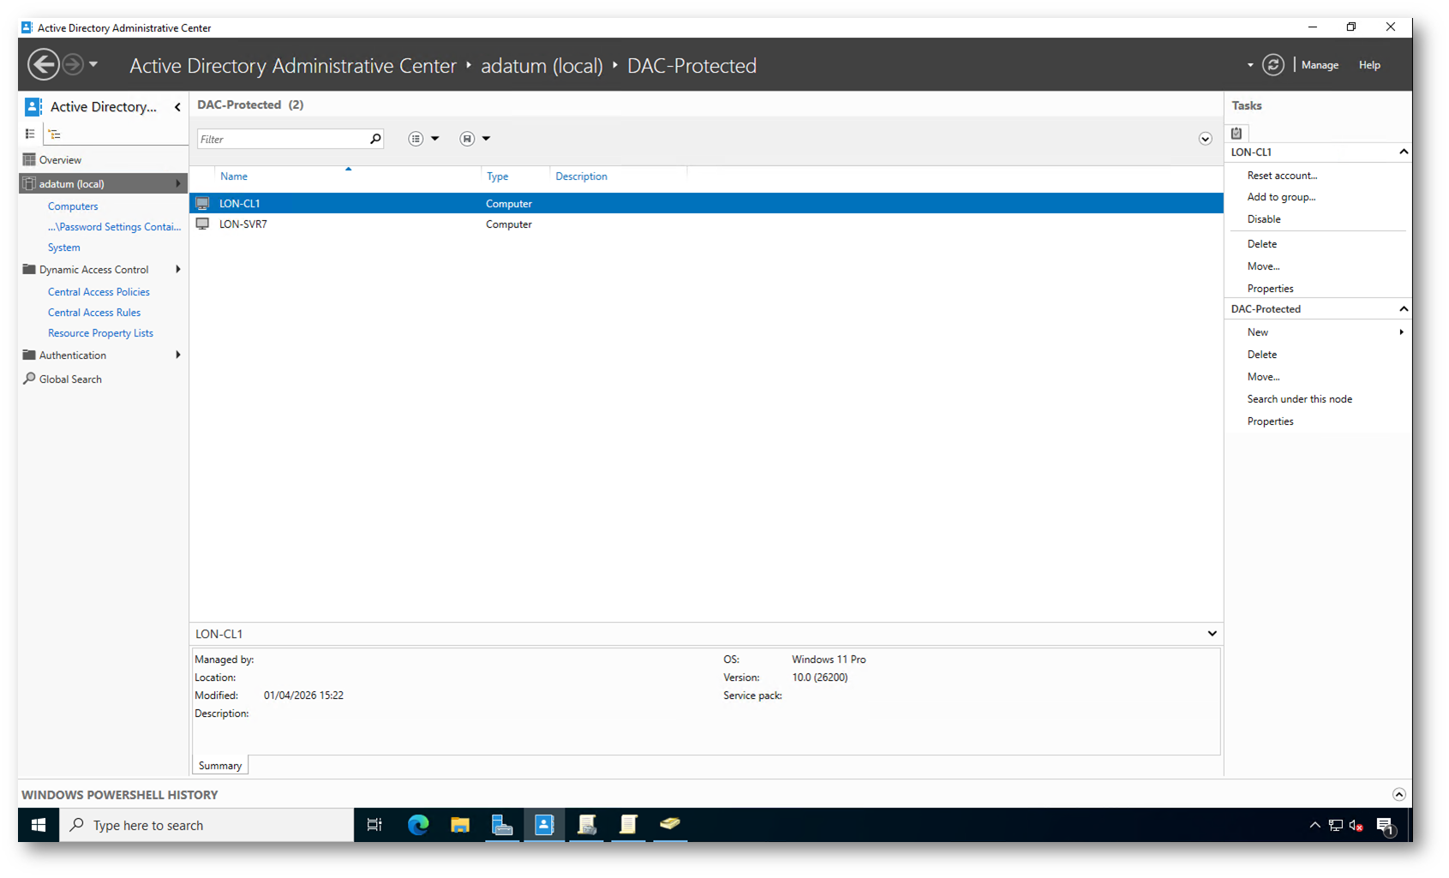Collapse the LON-CL1 tasks section
The width and height of the screenshot is (1449, 878).
pyautogui.click(x=1403, y=152)
